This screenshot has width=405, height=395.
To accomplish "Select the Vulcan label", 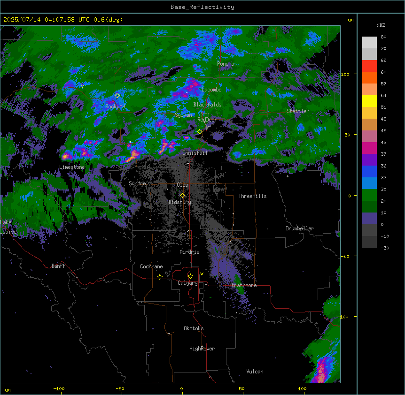I will (255, 372).
